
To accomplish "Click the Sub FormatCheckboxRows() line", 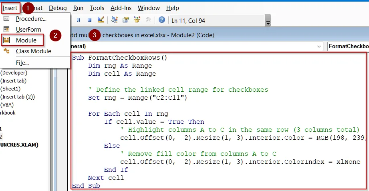I will pos(119,58).
